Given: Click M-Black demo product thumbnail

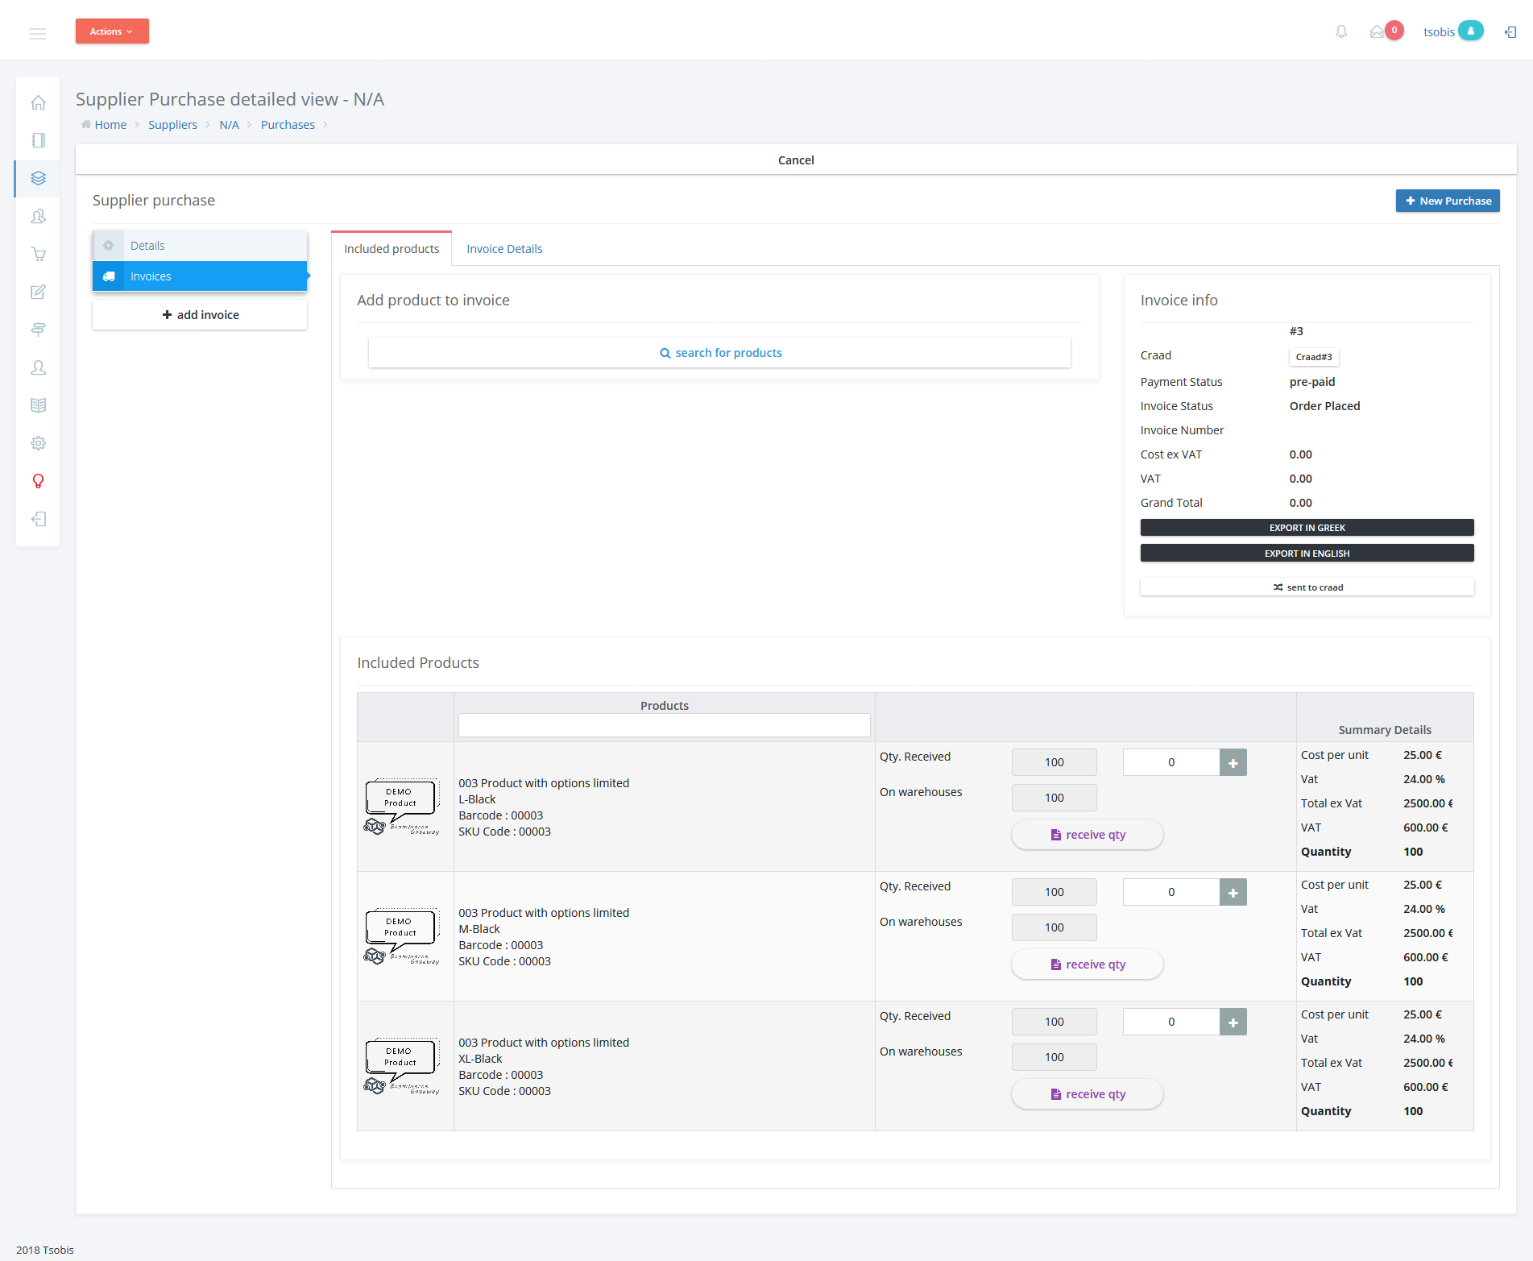Looking at the screenshot, I should [x=402, y=936].
